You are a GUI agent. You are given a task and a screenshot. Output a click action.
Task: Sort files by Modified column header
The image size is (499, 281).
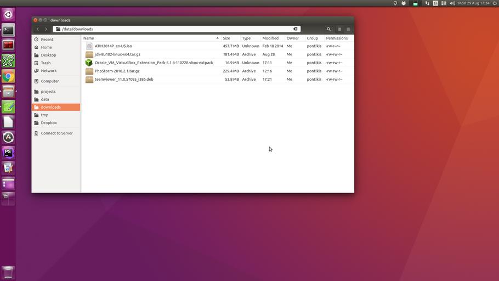click(270, 38)
